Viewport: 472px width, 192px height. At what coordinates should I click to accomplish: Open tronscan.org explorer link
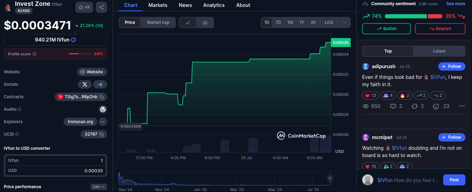click(x=80, y=122)
